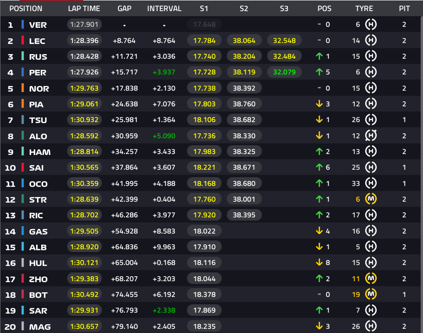This screenshot has height=333, width=423.
Task: Click the INTERVAL column header
Action: (x=164, y=9)
